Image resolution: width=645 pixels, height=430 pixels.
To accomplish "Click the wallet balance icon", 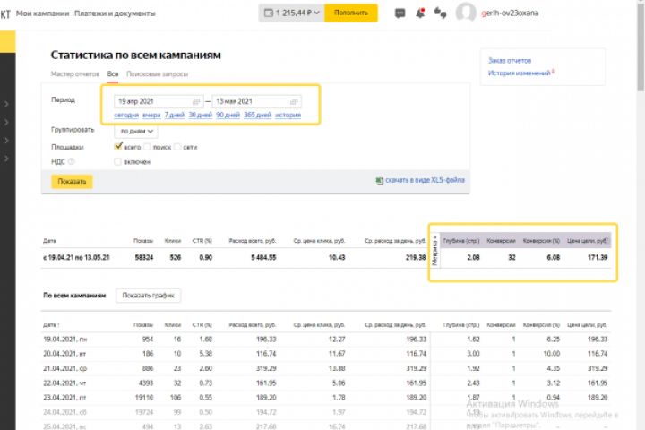I will click(x=268, y=13).
